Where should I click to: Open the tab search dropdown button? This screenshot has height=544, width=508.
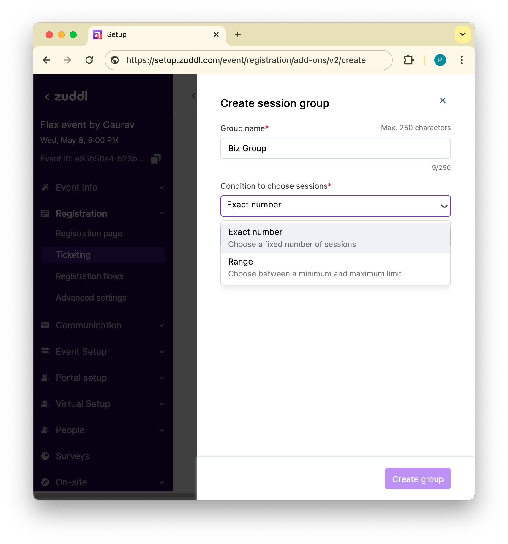coord(463,34)
